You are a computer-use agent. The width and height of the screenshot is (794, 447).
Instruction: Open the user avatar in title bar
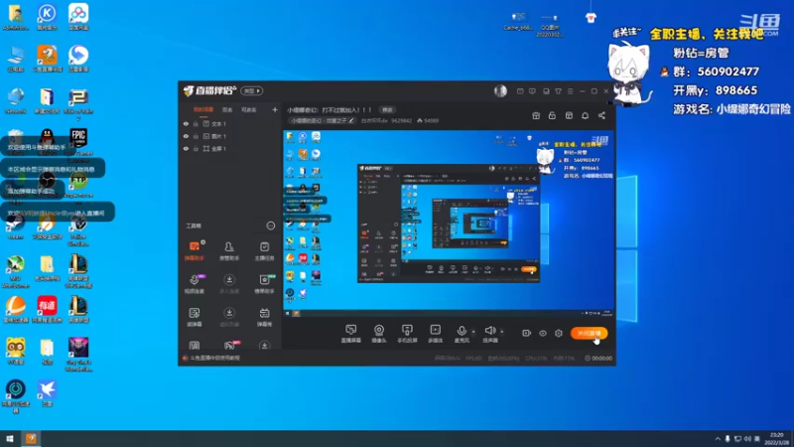tap(500, 90)
